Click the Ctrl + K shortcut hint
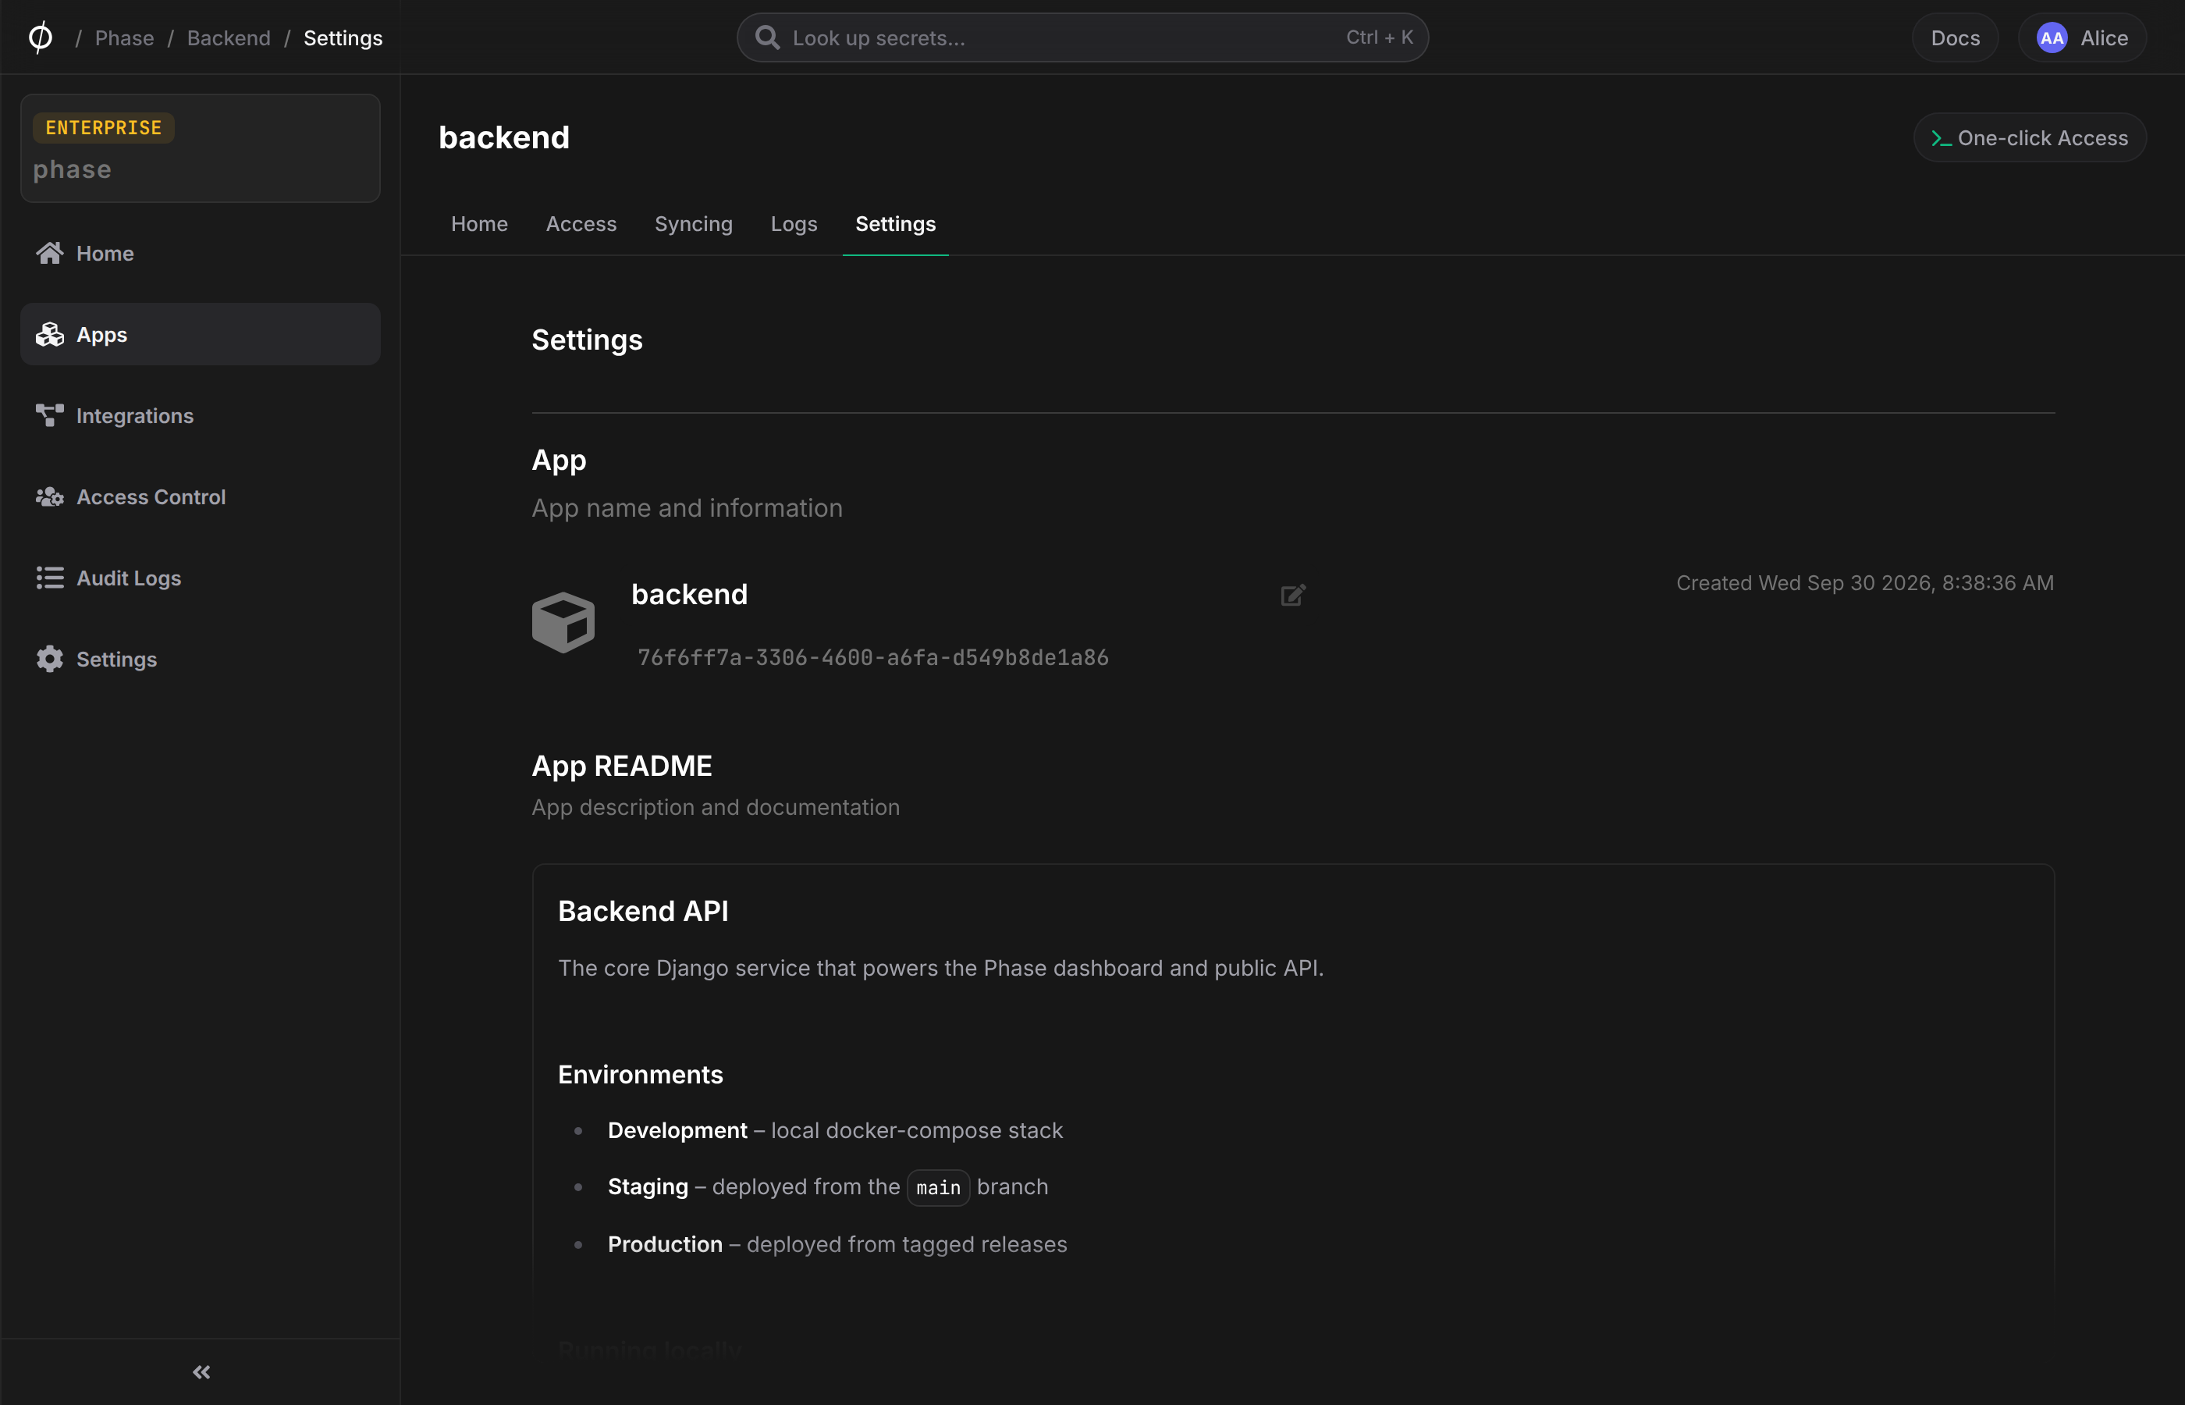Viewport: 2185px width, 1405px height. click(1380, 37)
